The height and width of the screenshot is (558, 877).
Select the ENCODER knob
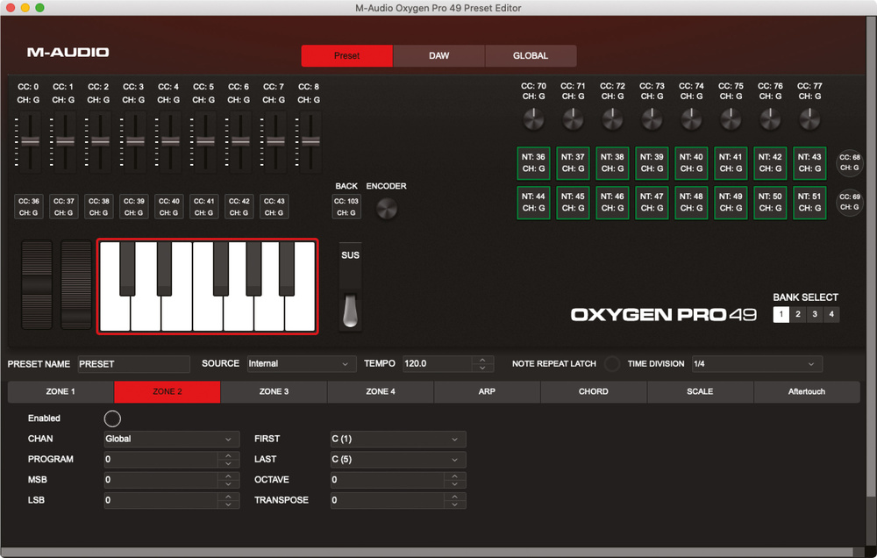[x=386, y=209]
